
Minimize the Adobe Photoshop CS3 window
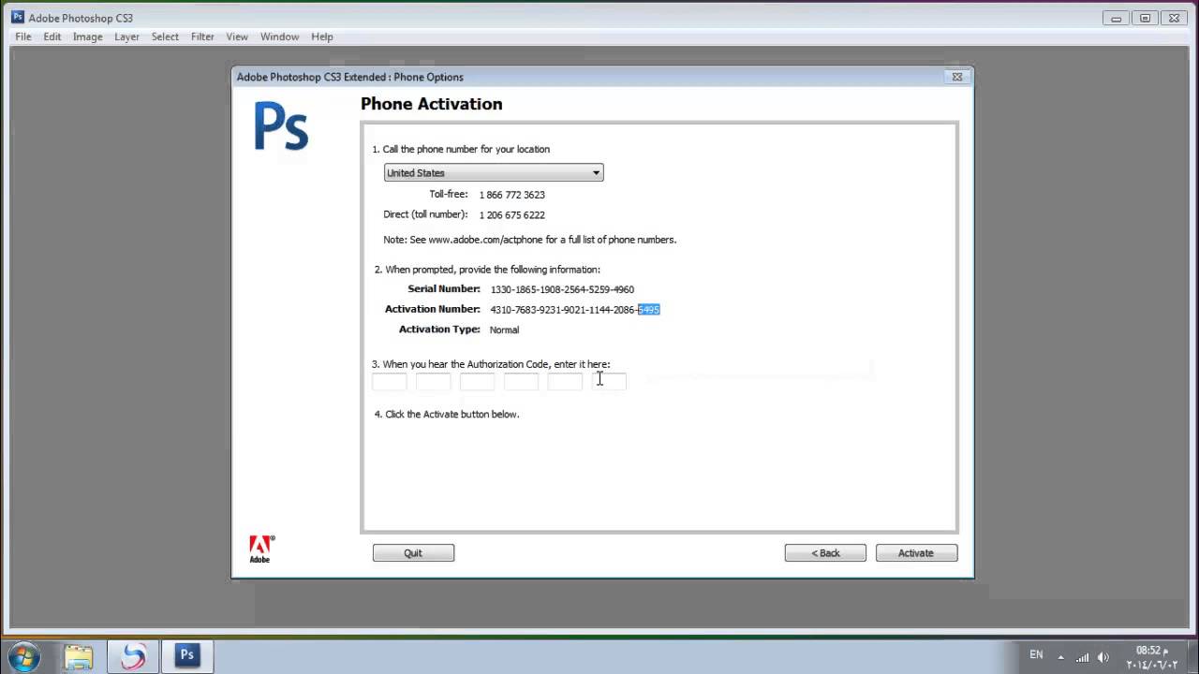1116,17
